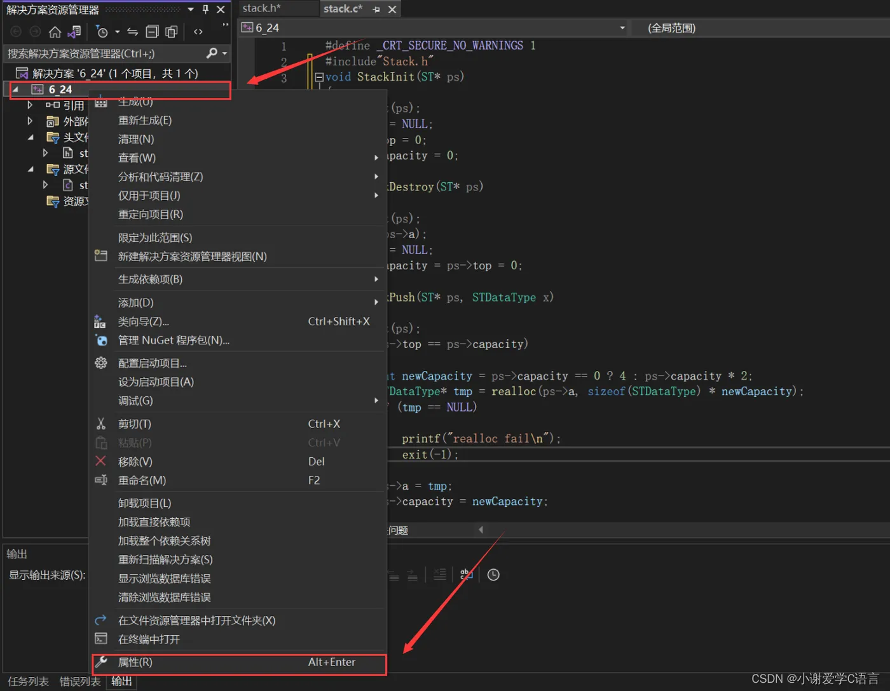Open the search options dropdown arrow
890x691 pixels.
224,53
